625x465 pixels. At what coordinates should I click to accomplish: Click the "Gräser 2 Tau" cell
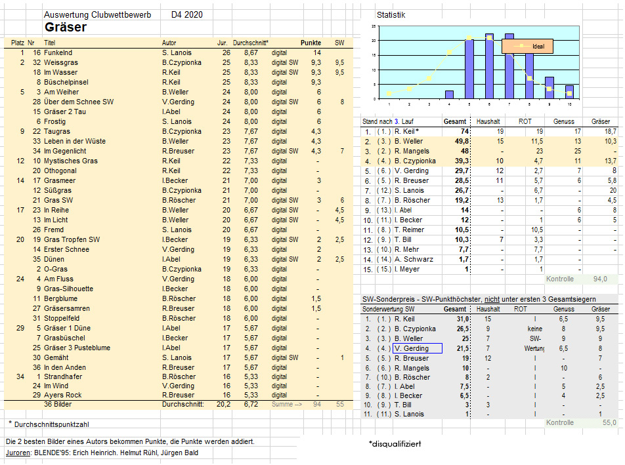coord(65,112)
